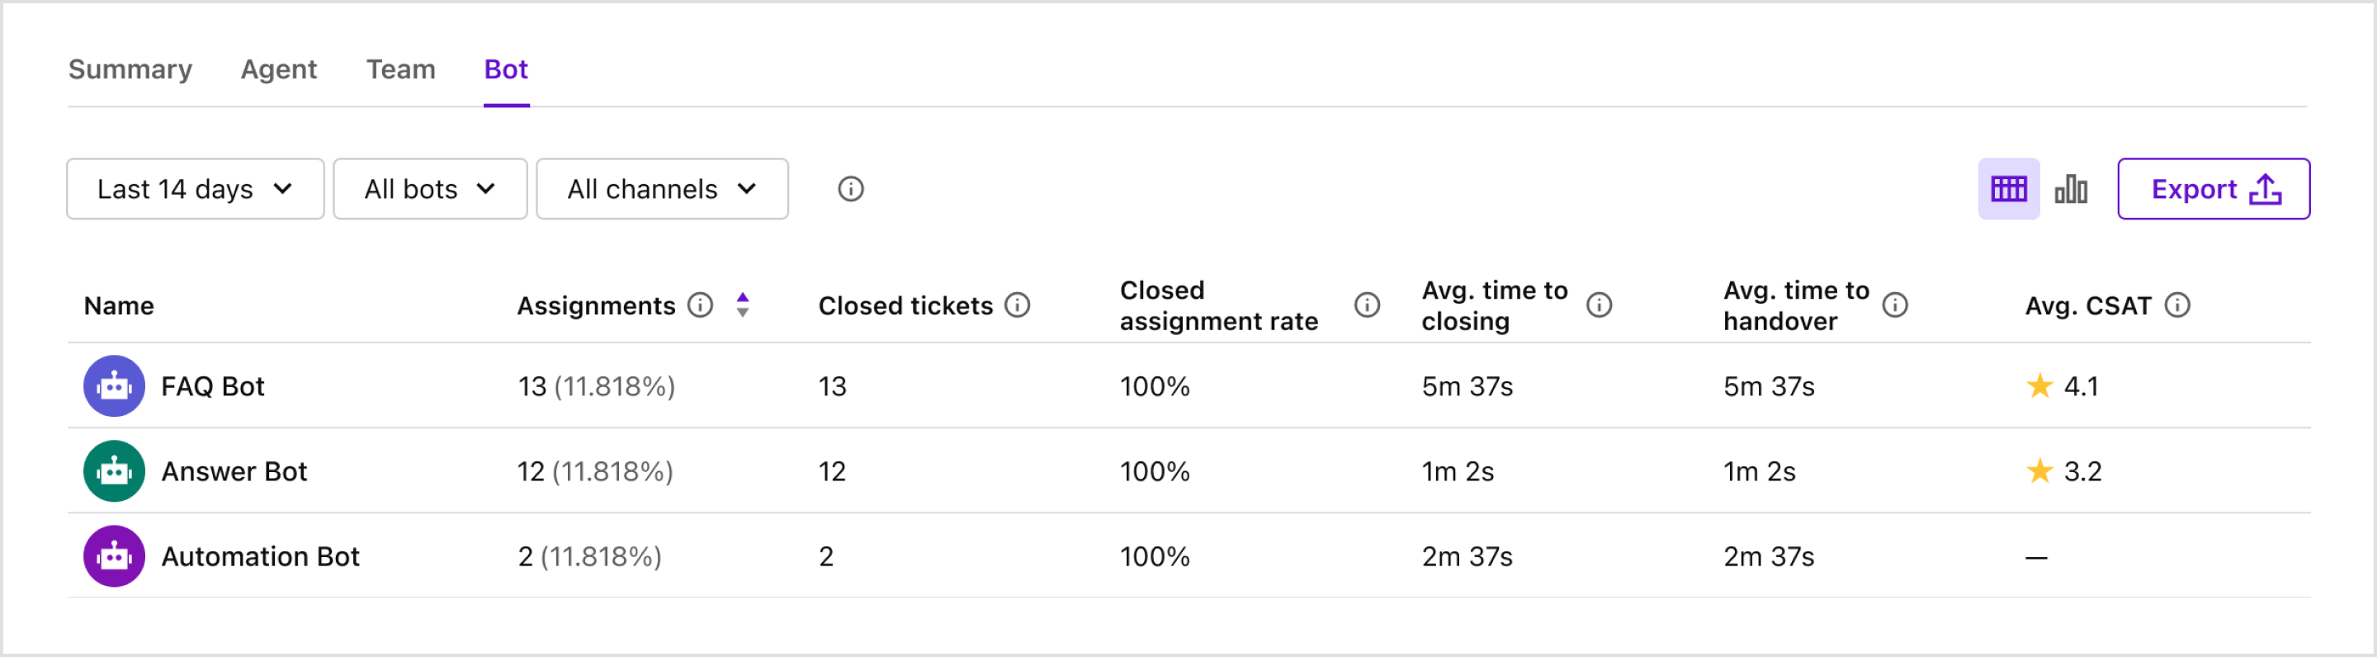Click Assignments column info icon
This screenshot has width=2377, height=657.
tap(701, 305)
